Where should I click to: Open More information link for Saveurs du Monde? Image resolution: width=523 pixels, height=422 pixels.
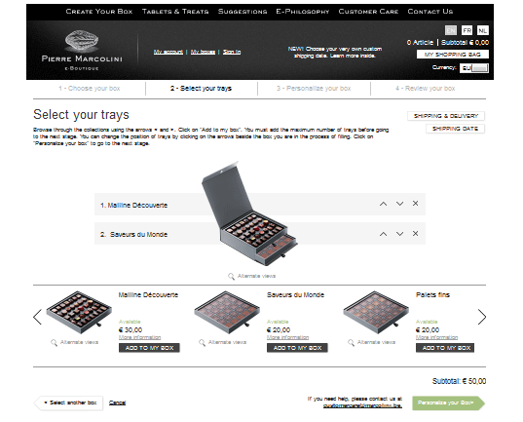coord(288,337)
